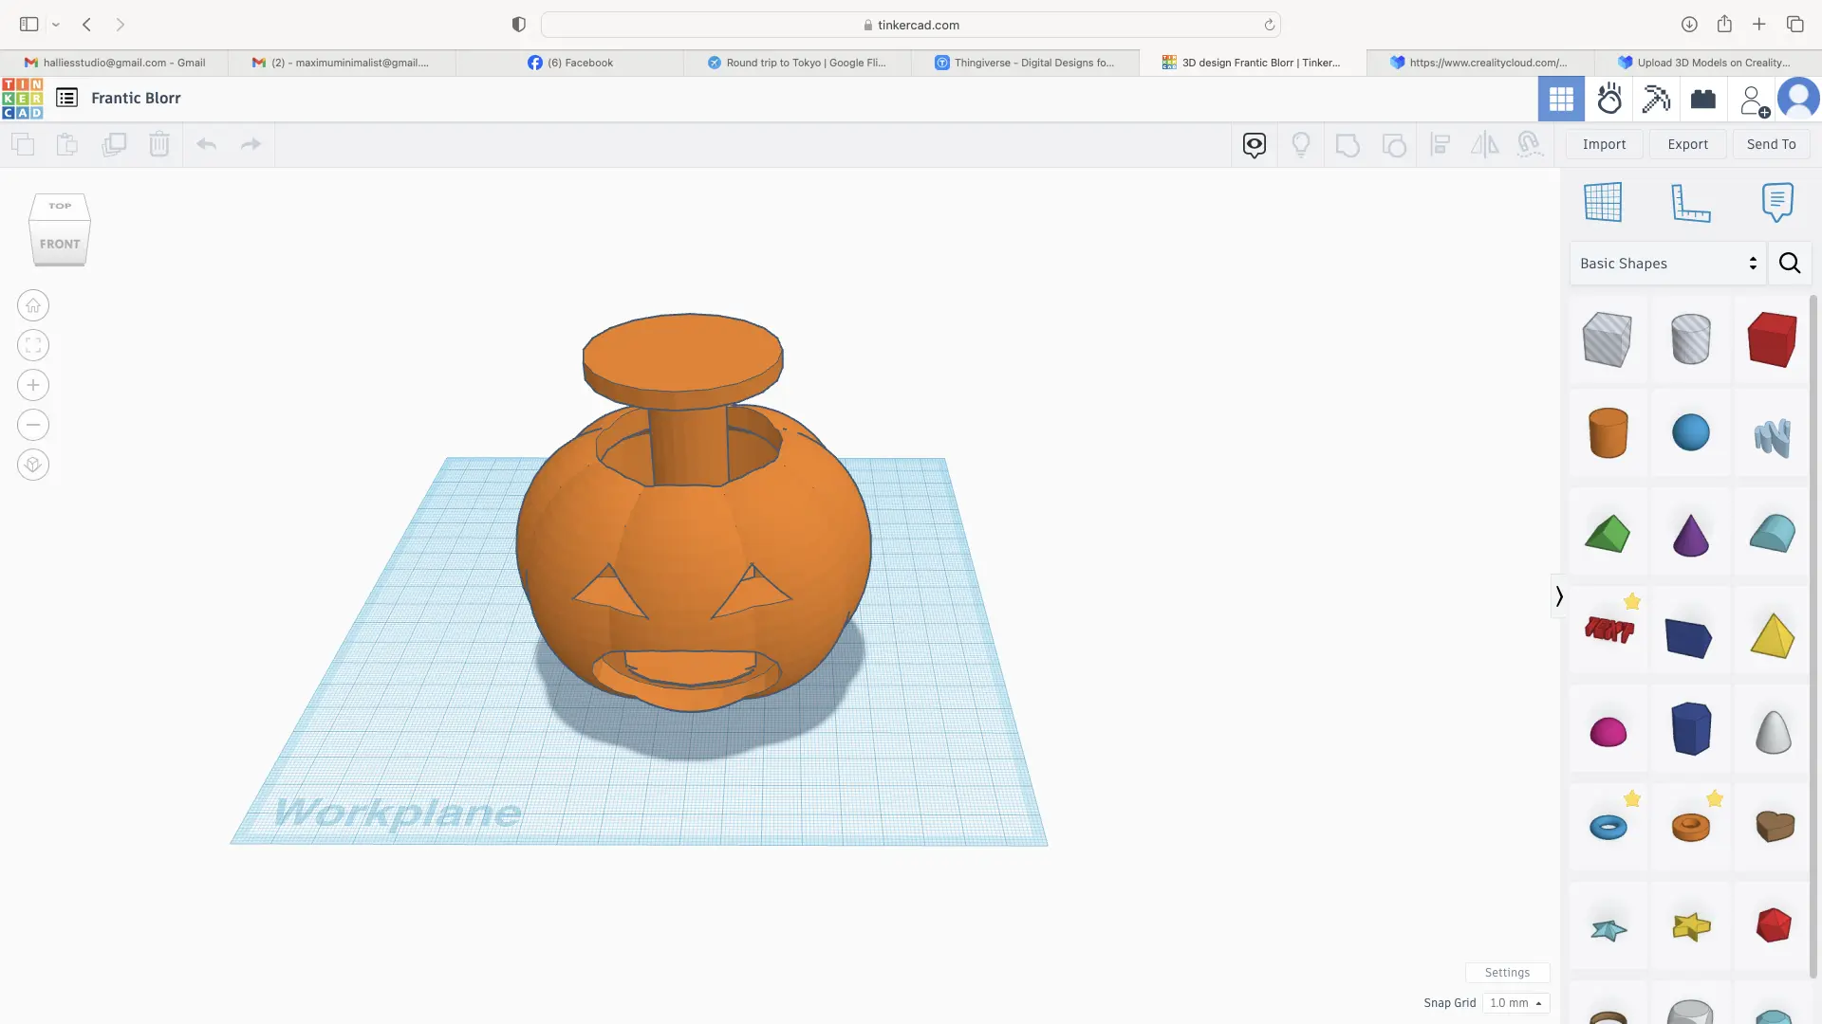Click the Export button

pyautogui.click(x=1687, y=144)
